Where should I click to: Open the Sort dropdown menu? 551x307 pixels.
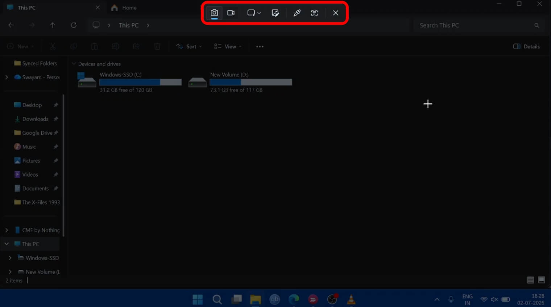tap(189, 46)
